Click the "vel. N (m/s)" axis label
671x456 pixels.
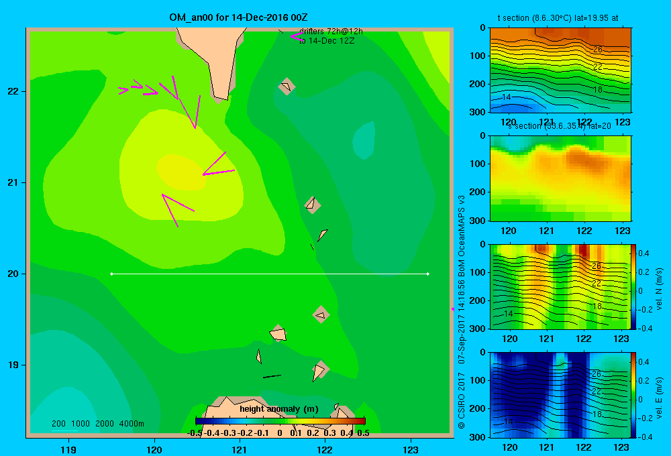coord(659,289)
